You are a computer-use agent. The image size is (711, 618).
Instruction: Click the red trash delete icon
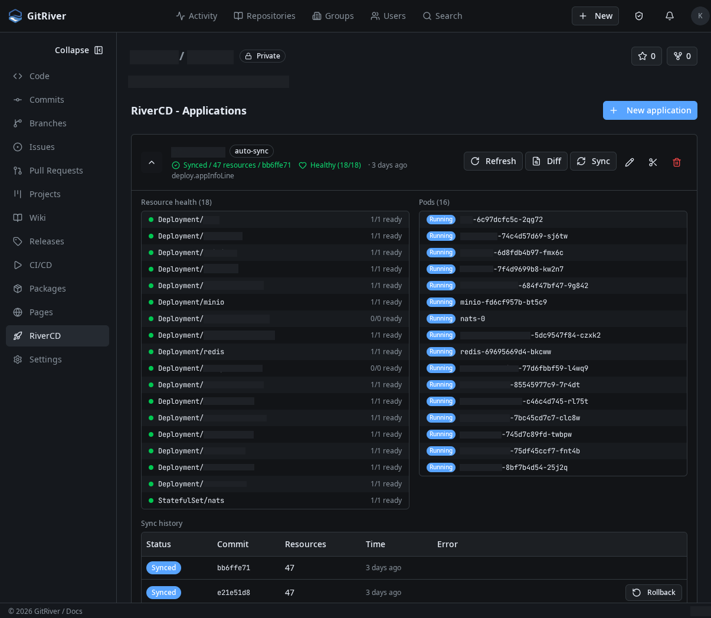pos(677,162)
